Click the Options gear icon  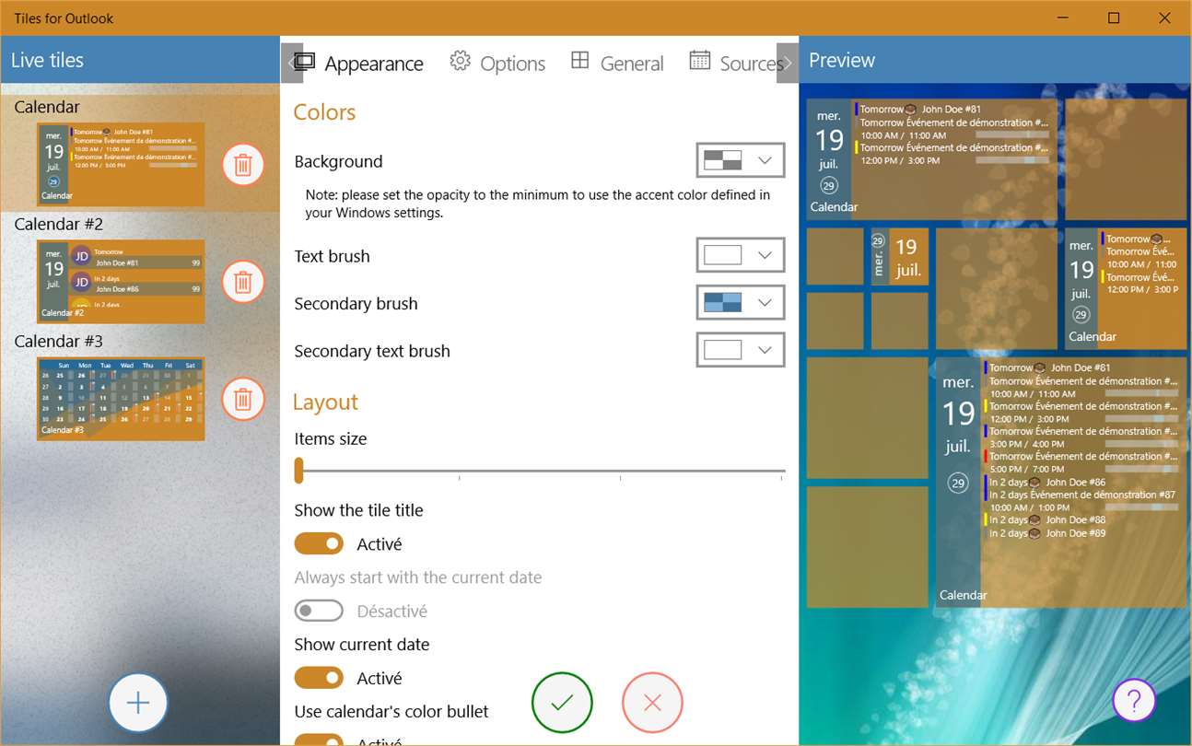[x=460, y=61]
